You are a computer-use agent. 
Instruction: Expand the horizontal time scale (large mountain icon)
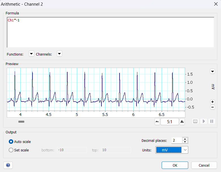(182, 122)
